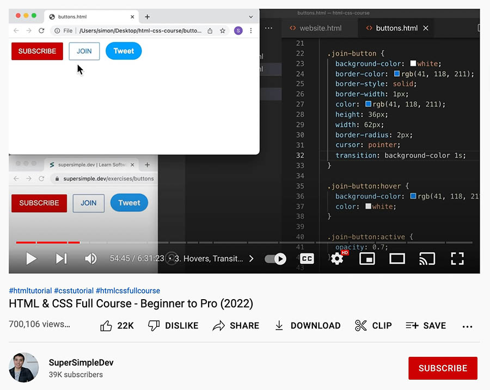Share the video
Image resolution: width=490 pixels, height=390 pixels.
point(236,325)
